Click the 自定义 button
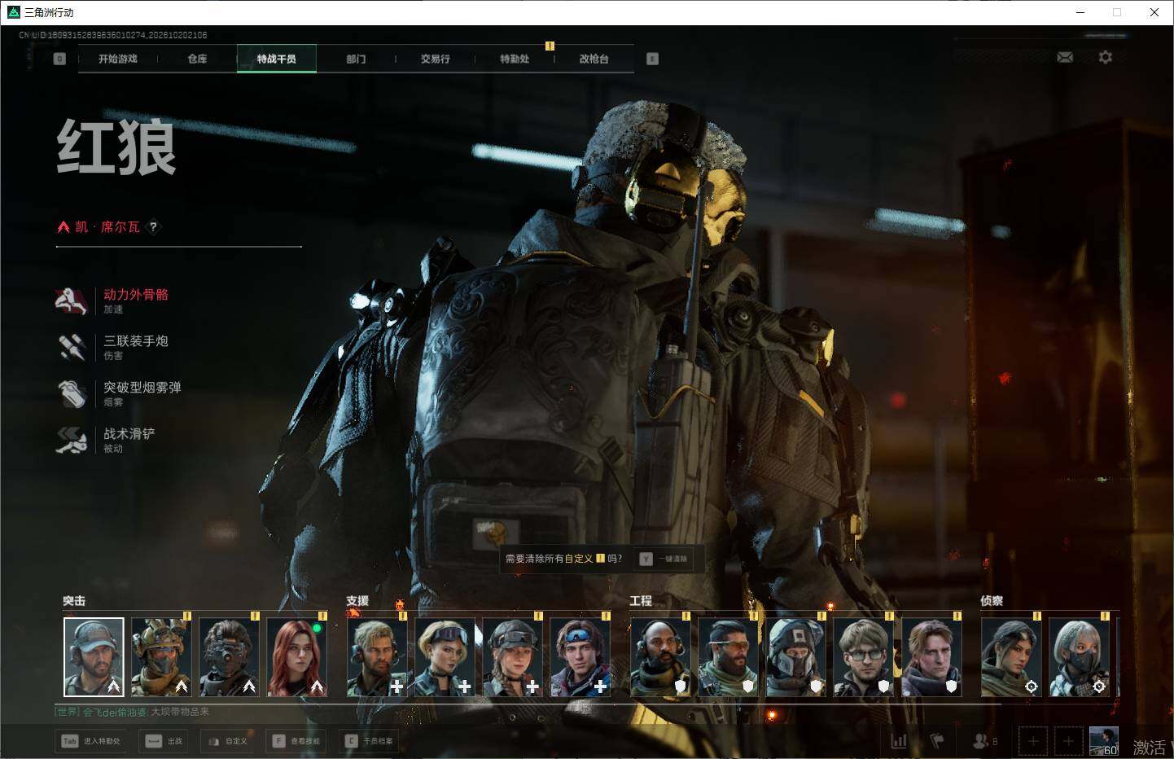 (x=227, y=741)
